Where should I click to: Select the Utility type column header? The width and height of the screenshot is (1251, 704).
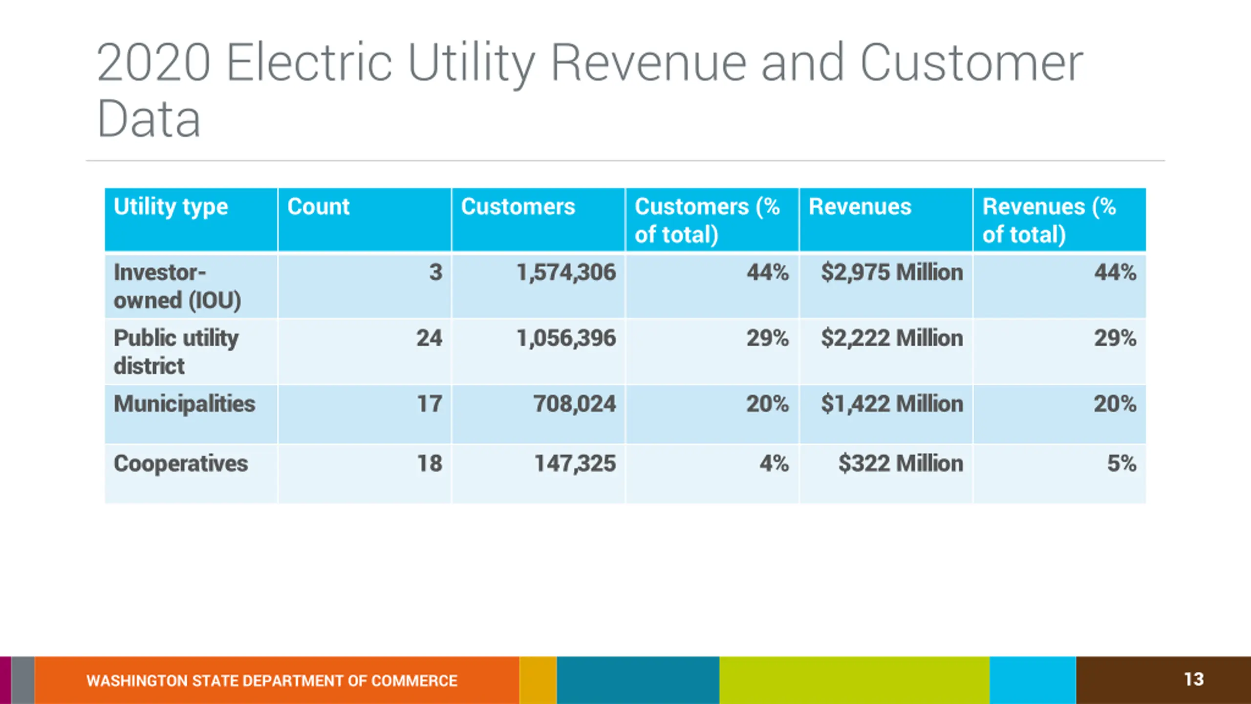tap(191, 220)
